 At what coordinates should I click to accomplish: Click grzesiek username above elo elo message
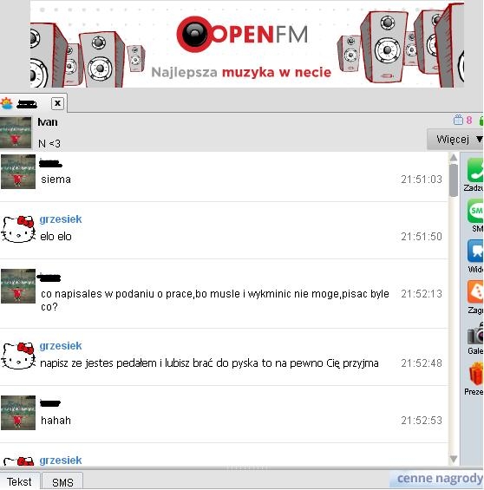tap(61, 219)
